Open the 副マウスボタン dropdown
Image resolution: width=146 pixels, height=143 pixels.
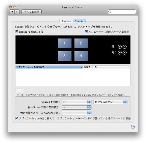[110, 102]
